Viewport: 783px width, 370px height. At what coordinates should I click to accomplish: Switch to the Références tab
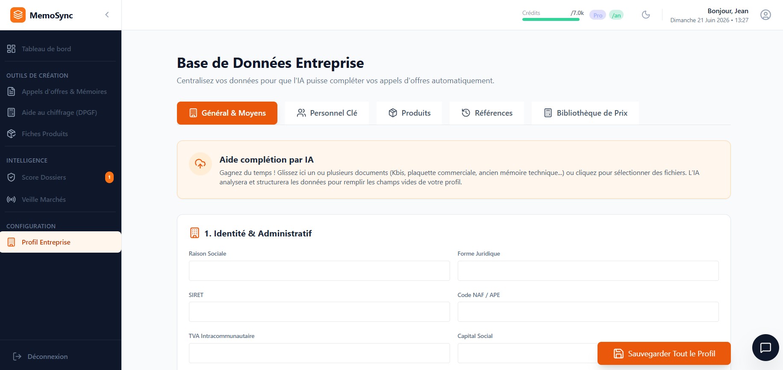(487, 113)
